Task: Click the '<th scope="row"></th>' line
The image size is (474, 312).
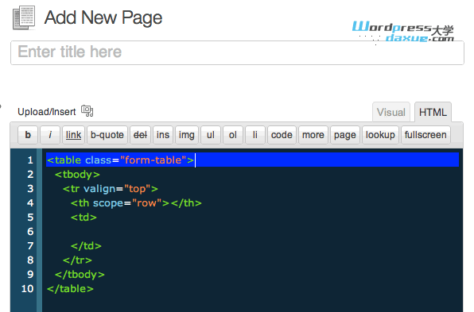Action: (x=136, y=203)
